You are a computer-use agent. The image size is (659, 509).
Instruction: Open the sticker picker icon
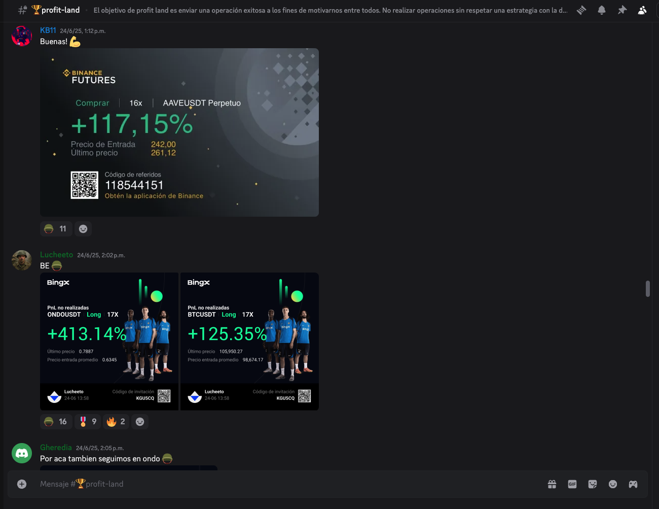point(593,484)
